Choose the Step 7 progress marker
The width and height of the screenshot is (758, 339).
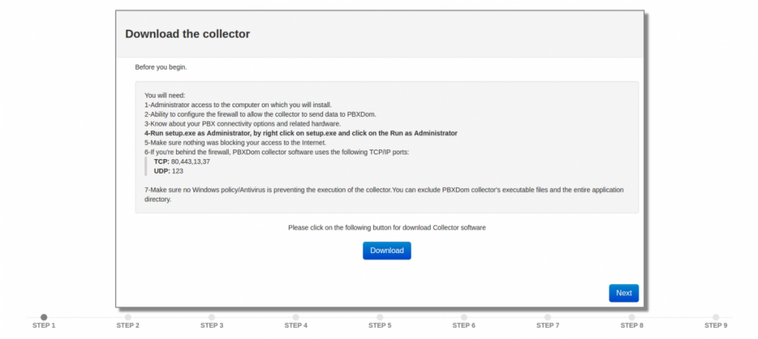click(548, 318)
